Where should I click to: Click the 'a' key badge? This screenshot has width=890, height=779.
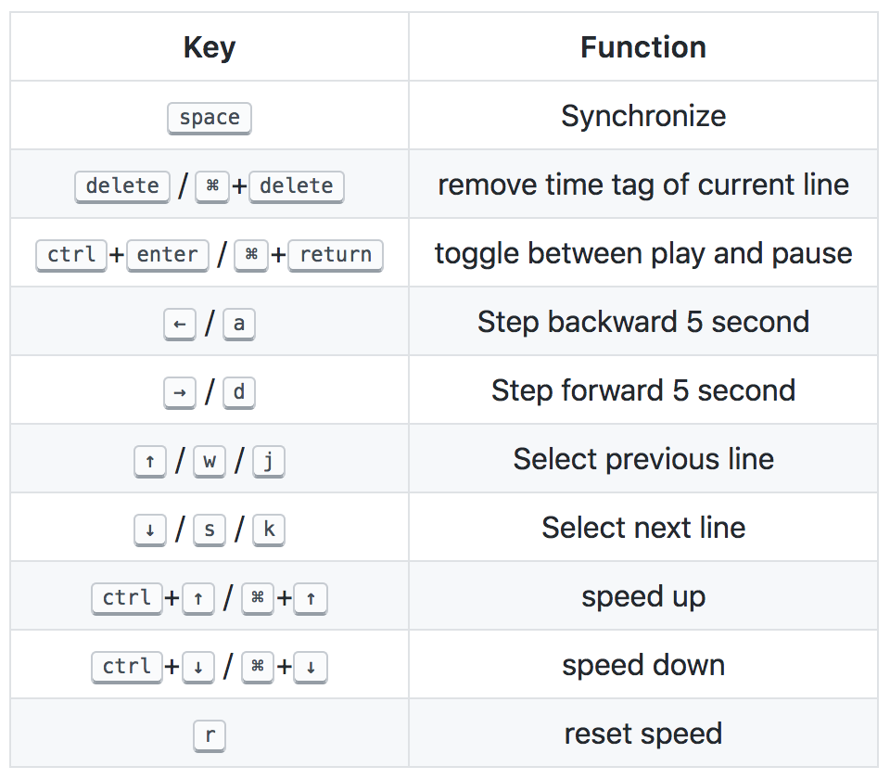pos(239,324)
